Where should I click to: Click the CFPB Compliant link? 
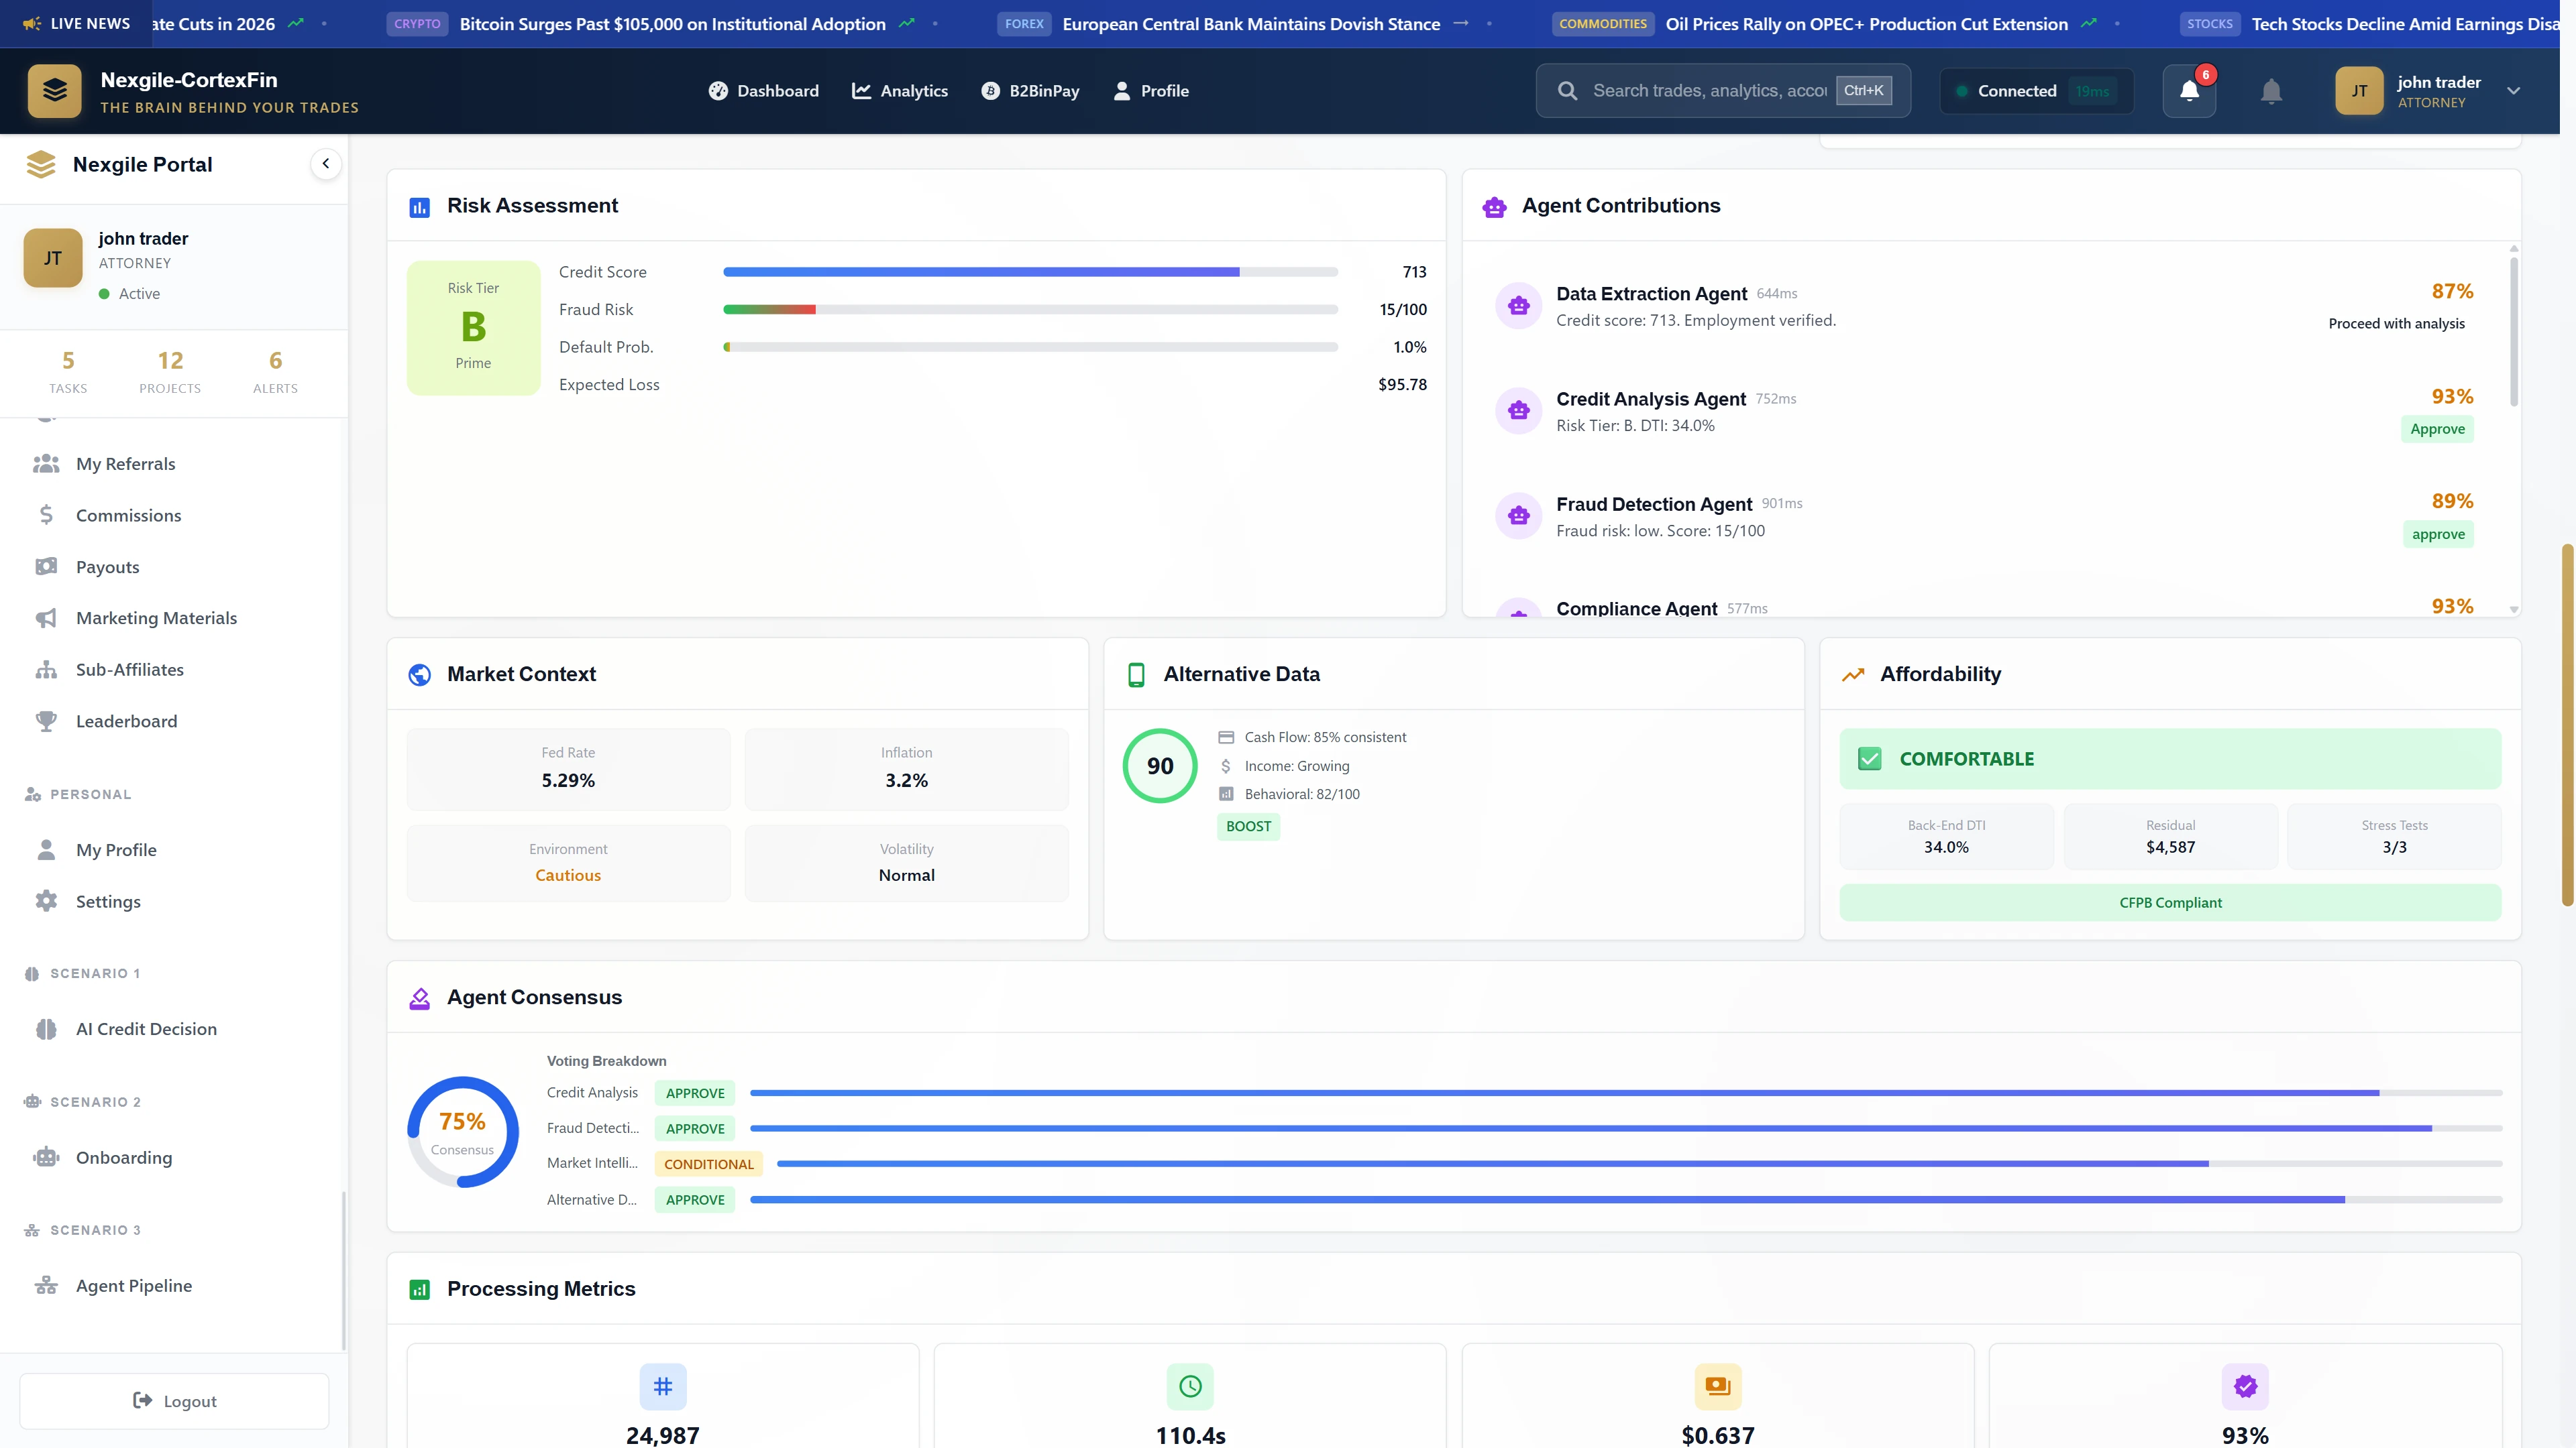pyautogui.click(x=2170, y=902)
